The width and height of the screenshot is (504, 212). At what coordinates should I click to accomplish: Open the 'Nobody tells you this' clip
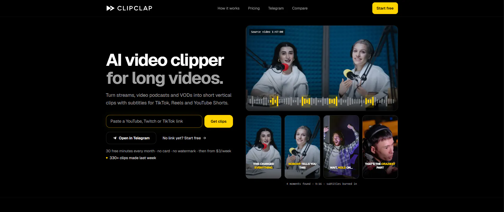tap(302, 147)
